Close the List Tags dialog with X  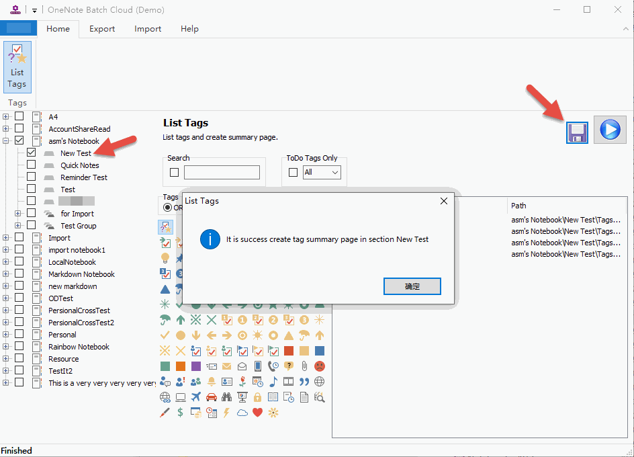(x=443, y=201)
